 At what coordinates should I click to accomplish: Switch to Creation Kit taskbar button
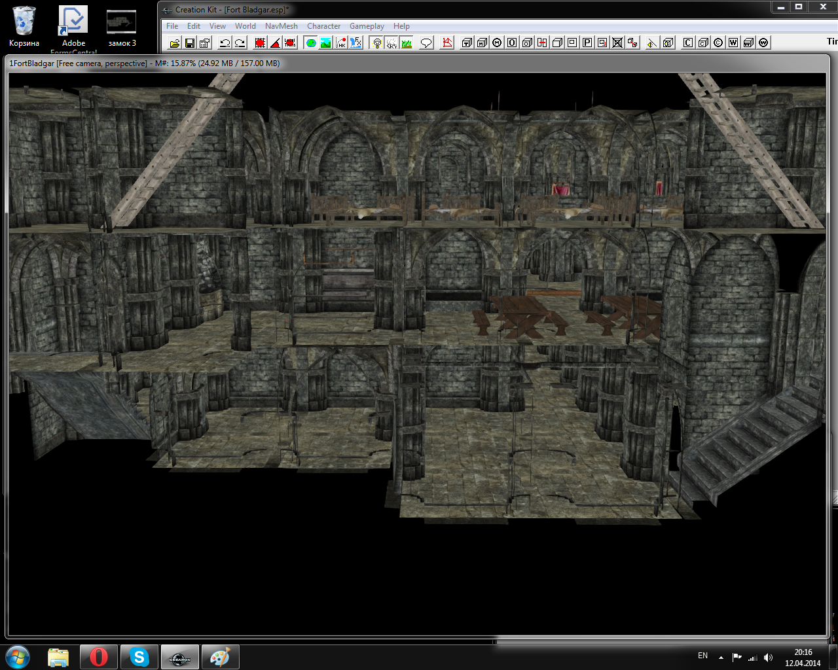(x=180, y=657)
